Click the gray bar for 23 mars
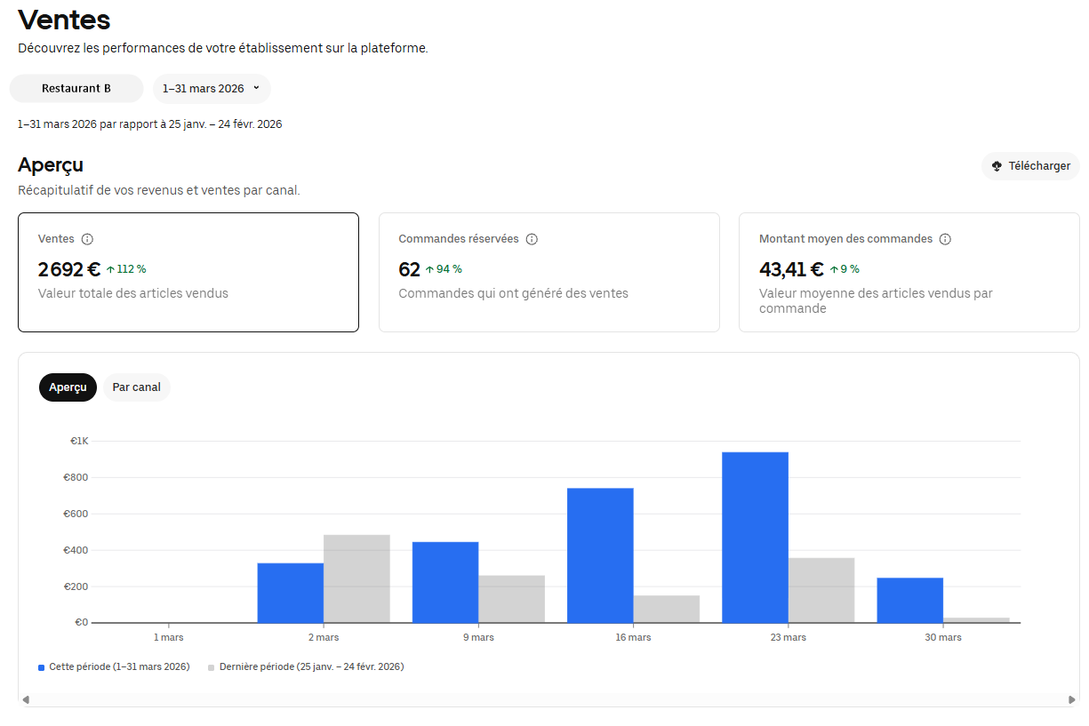This screenshot has width=1089, height=726. coord(821,590)
